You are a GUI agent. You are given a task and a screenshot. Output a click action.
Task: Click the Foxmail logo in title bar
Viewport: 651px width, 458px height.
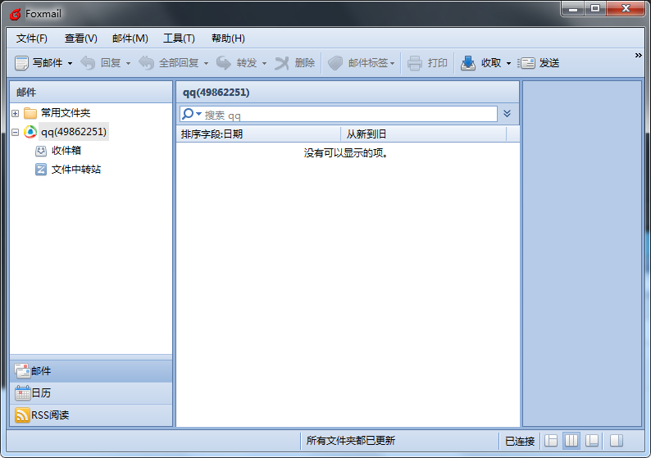tap(16, 14)
